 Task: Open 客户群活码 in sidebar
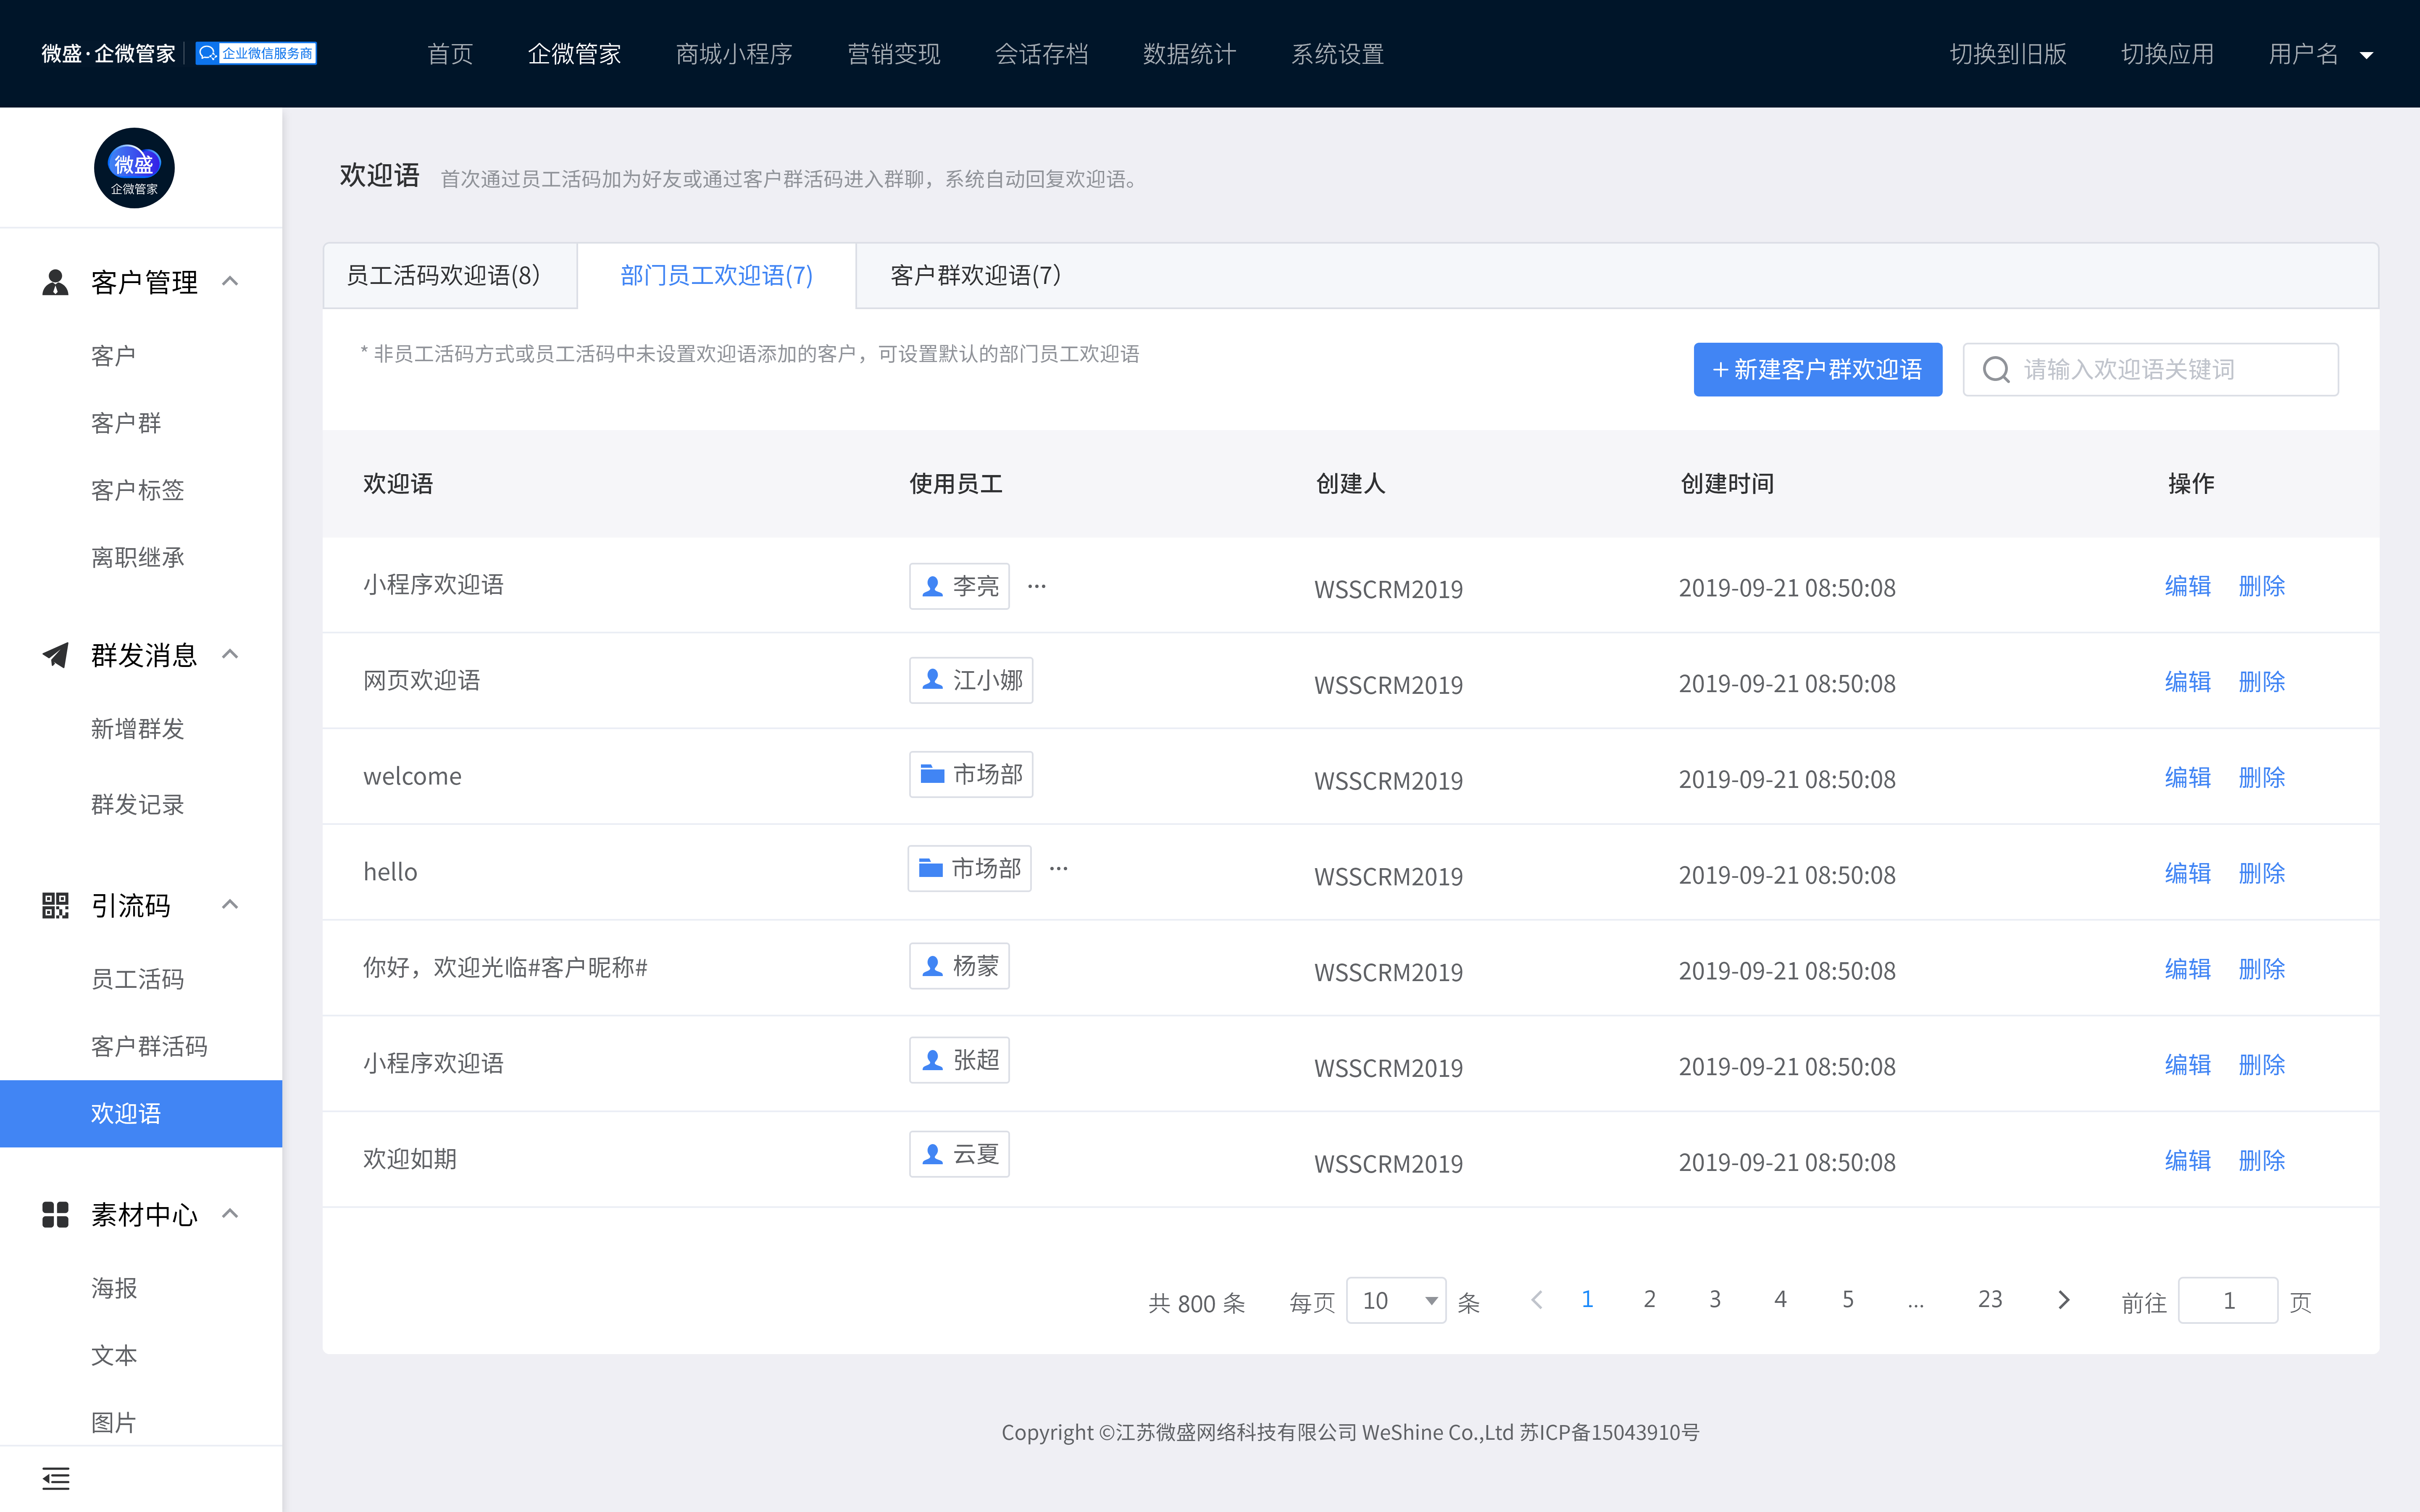click(149, 1046)
